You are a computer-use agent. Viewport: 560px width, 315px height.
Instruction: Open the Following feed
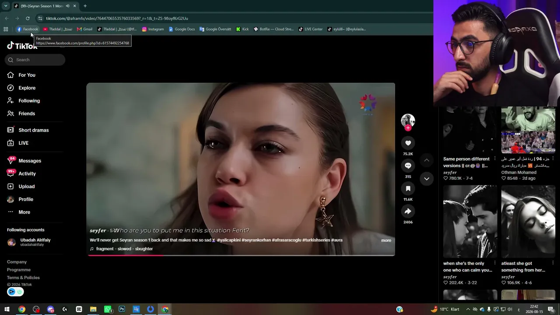click(x=24, y=101)
